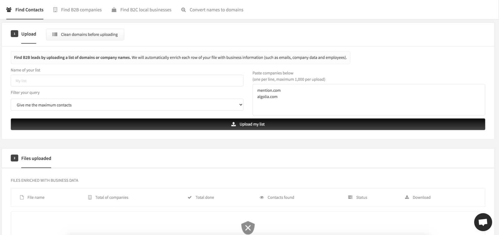Click the My list name input field

tap(127, 80)
